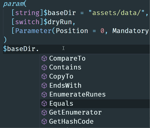Choose the GetHashCode method suggestion
This screenshot has height=128, width=150.
click(x=95, y=122)
